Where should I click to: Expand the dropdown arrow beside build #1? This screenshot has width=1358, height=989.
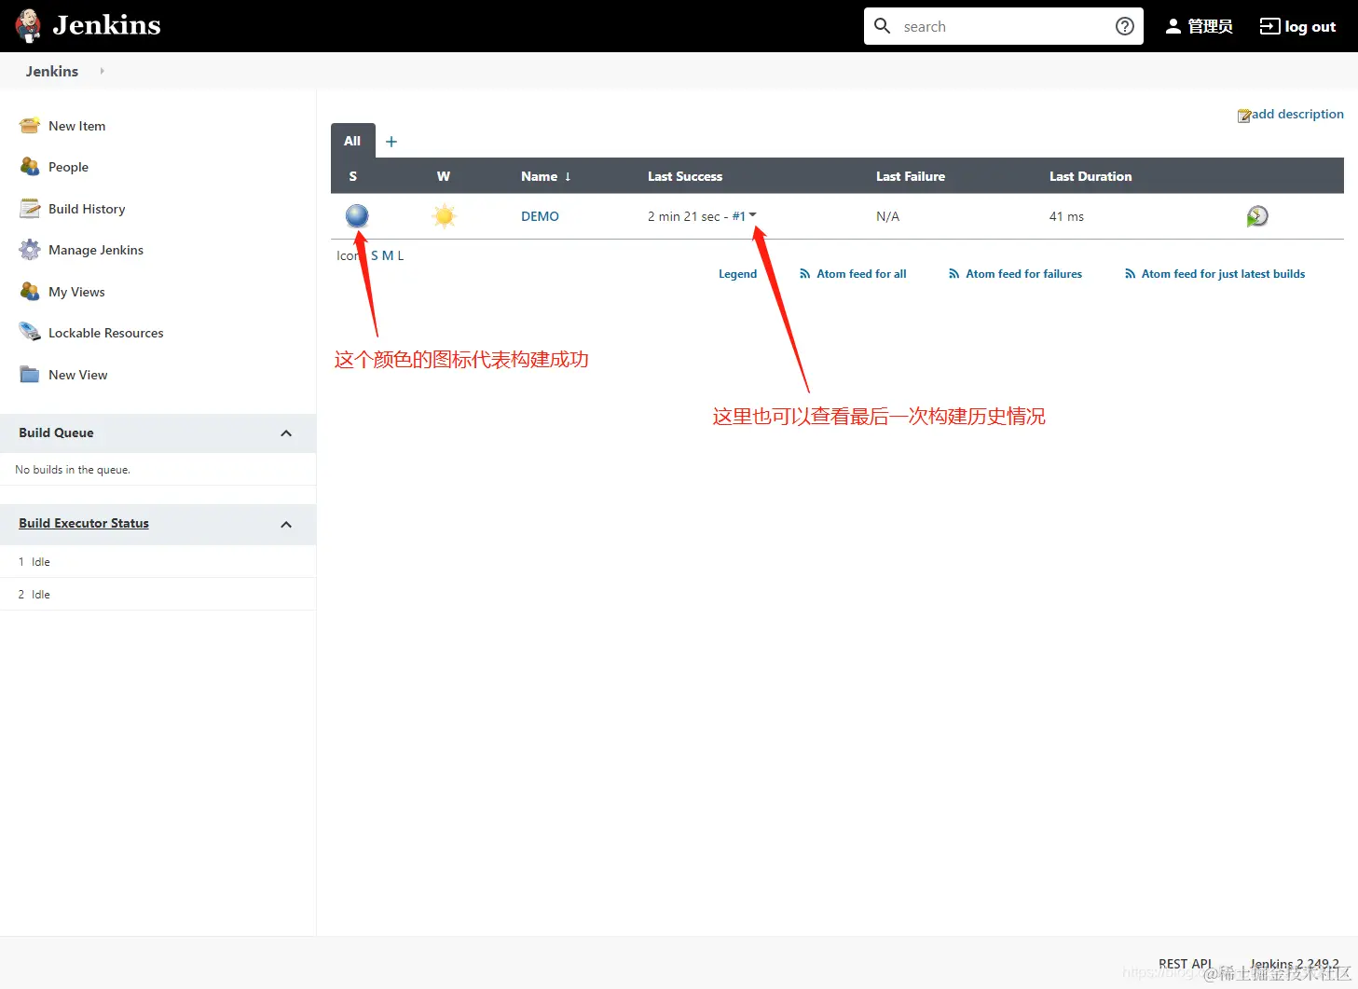click(x=753, y=214)
